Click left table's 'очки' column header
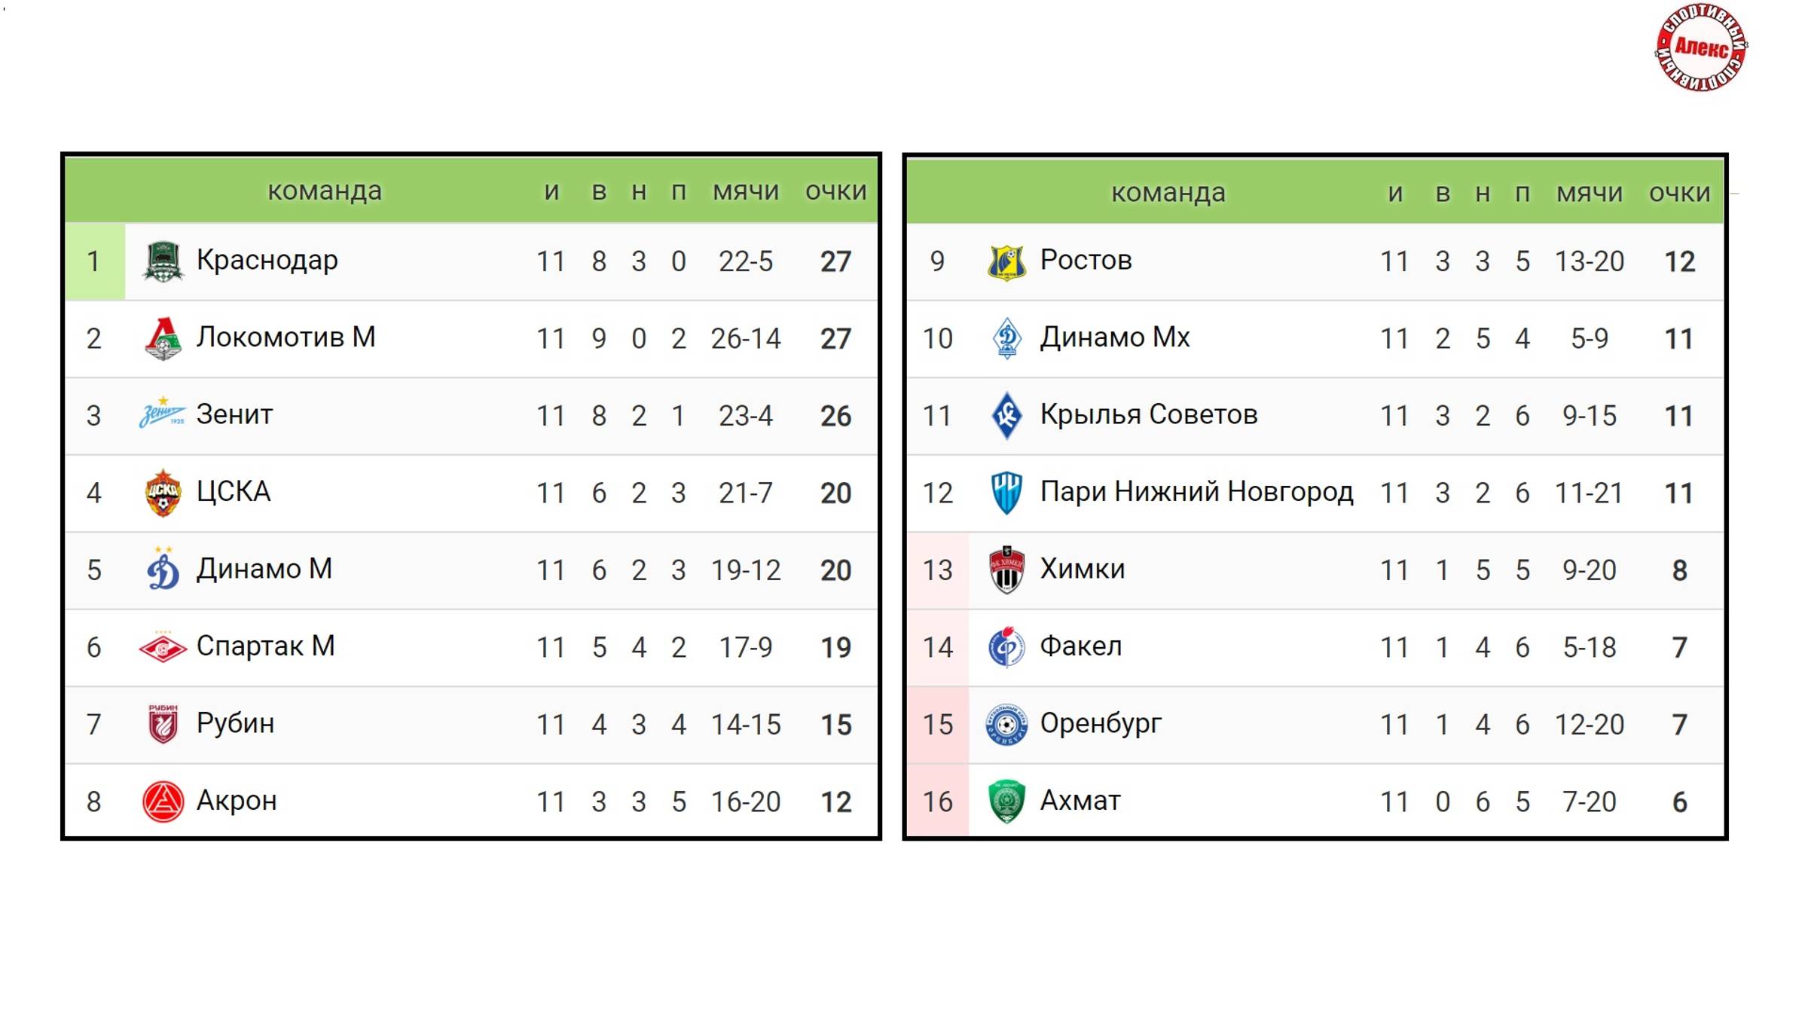Viewport: 1808px width, 1017px height. pos(835,191)
